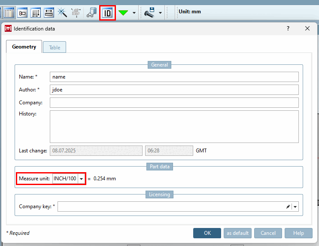This screenshot has height=246, width=319.
Task: Click the Name input field
Action: [174, 77]
